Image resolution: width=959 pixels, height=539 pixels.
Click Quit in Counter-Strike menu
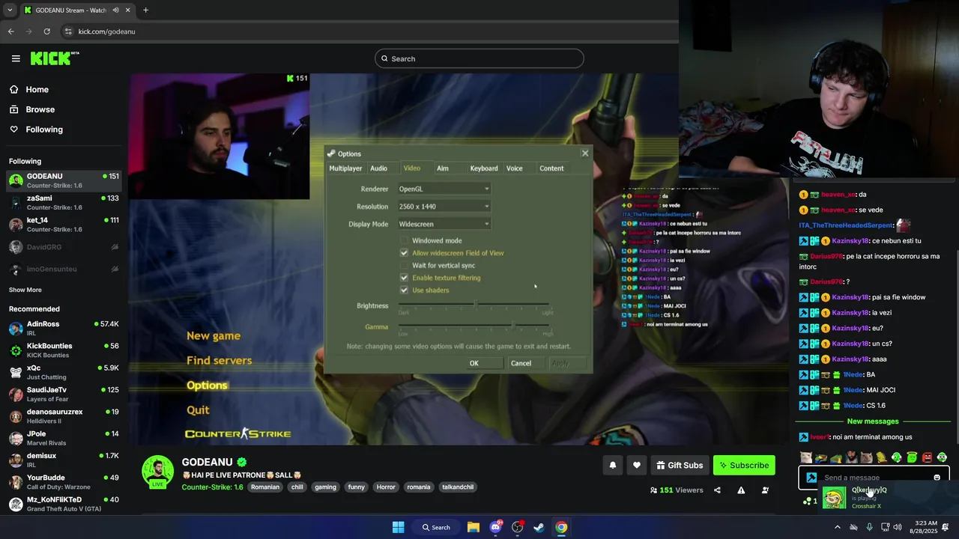click(x=198, y=409)
